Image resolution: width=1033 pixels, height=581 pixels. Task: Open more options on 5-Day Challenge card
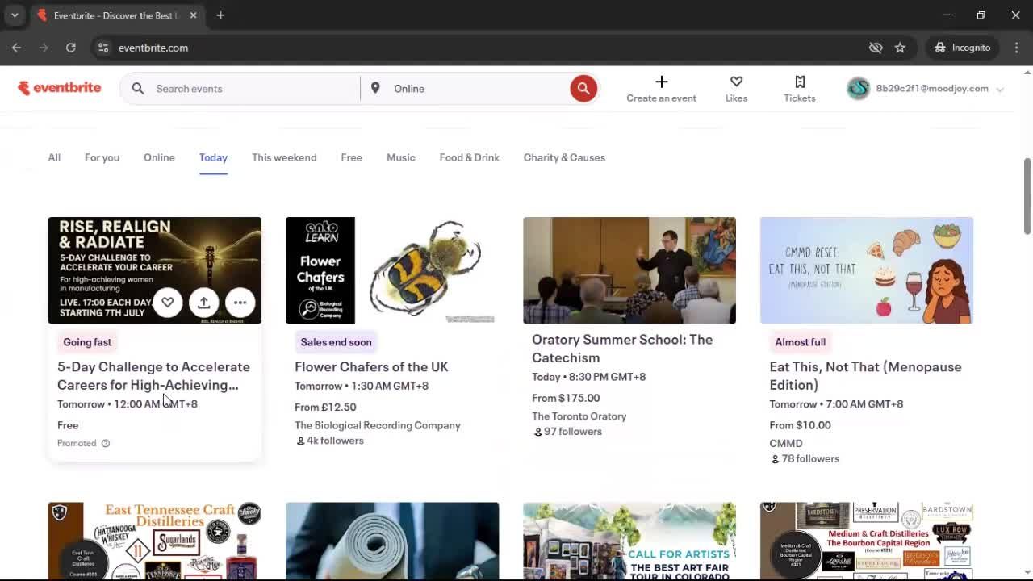point(240,303)
